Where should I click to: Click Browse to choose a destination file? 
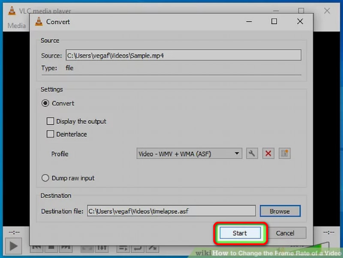280,211
